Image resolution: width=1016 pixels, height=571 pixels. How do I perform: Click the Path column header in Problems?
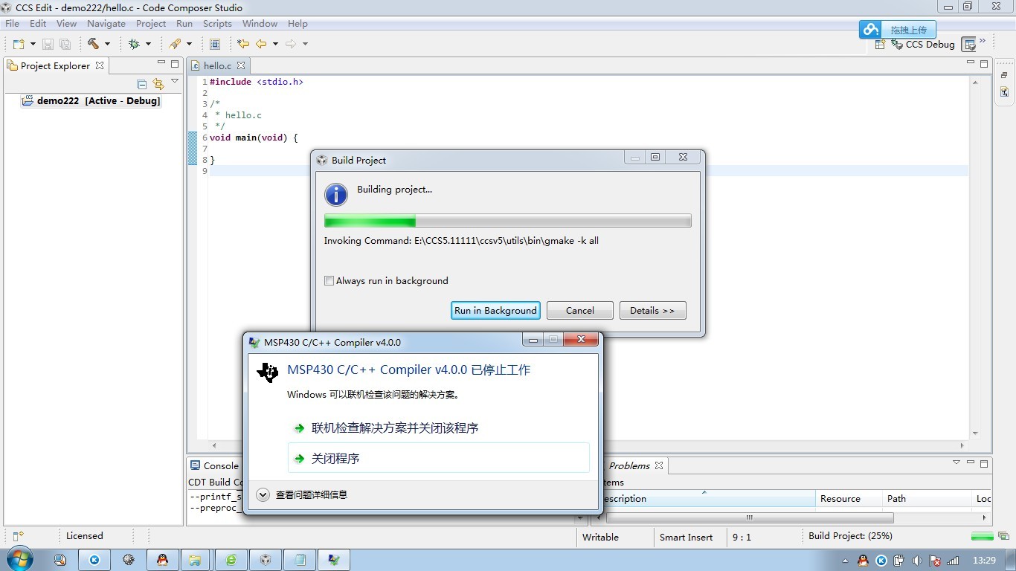927,499
